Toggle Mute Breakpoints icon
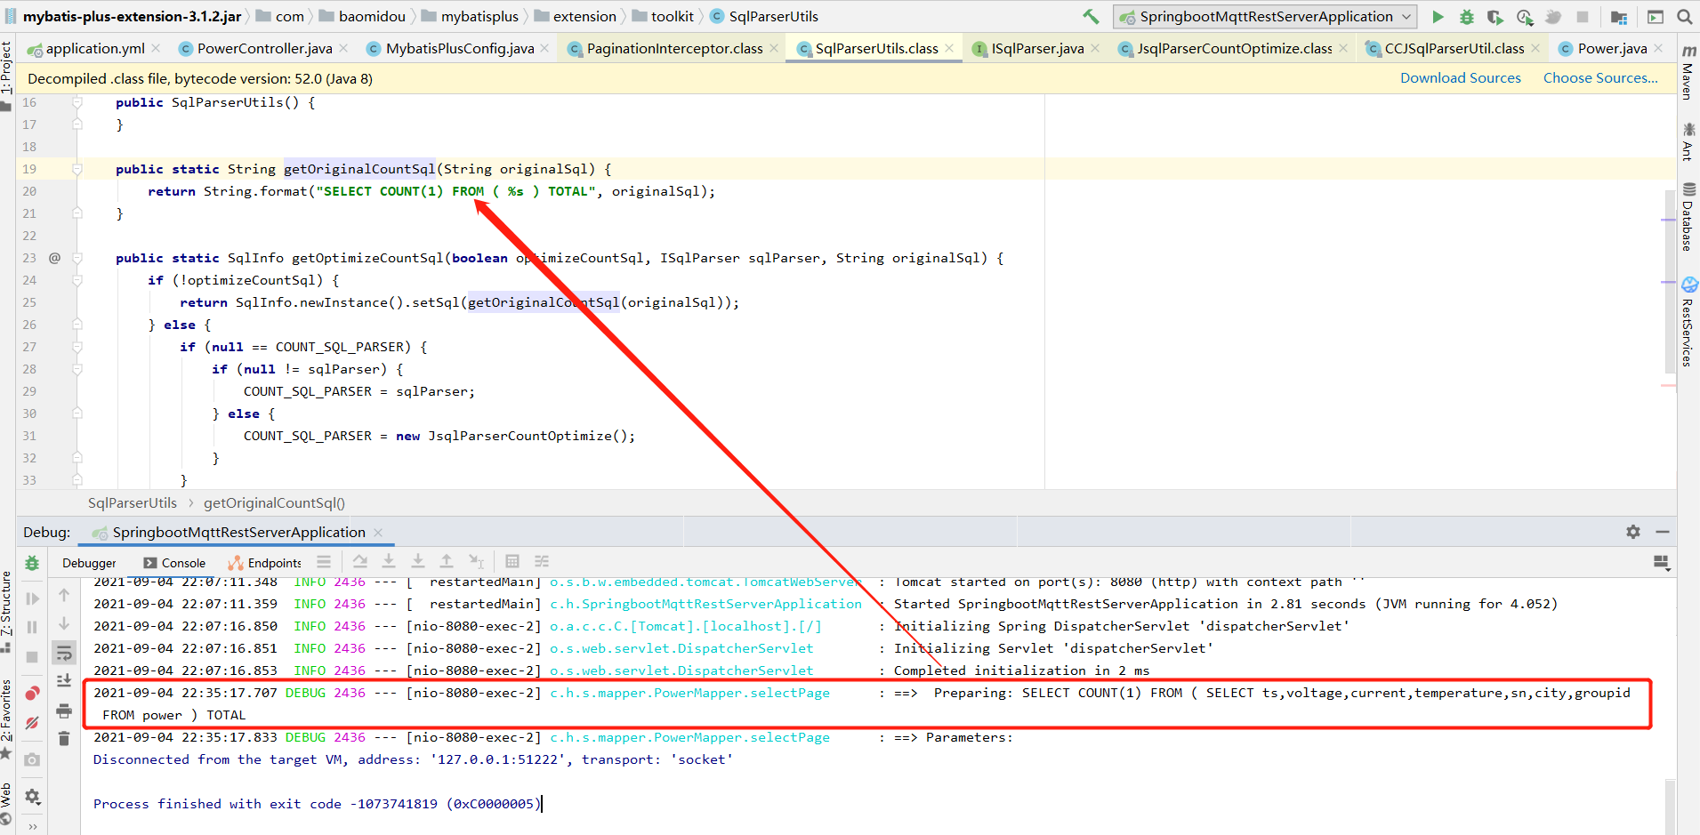Image resolution: width=1700 pixels, height=835 pixels. coord(32,723)
